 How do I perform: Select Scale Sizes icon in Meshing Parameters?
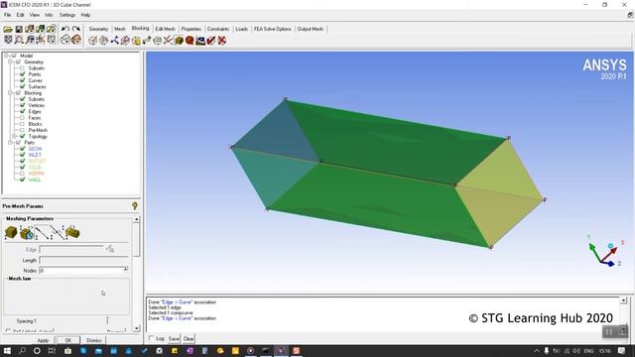point(27,233)
